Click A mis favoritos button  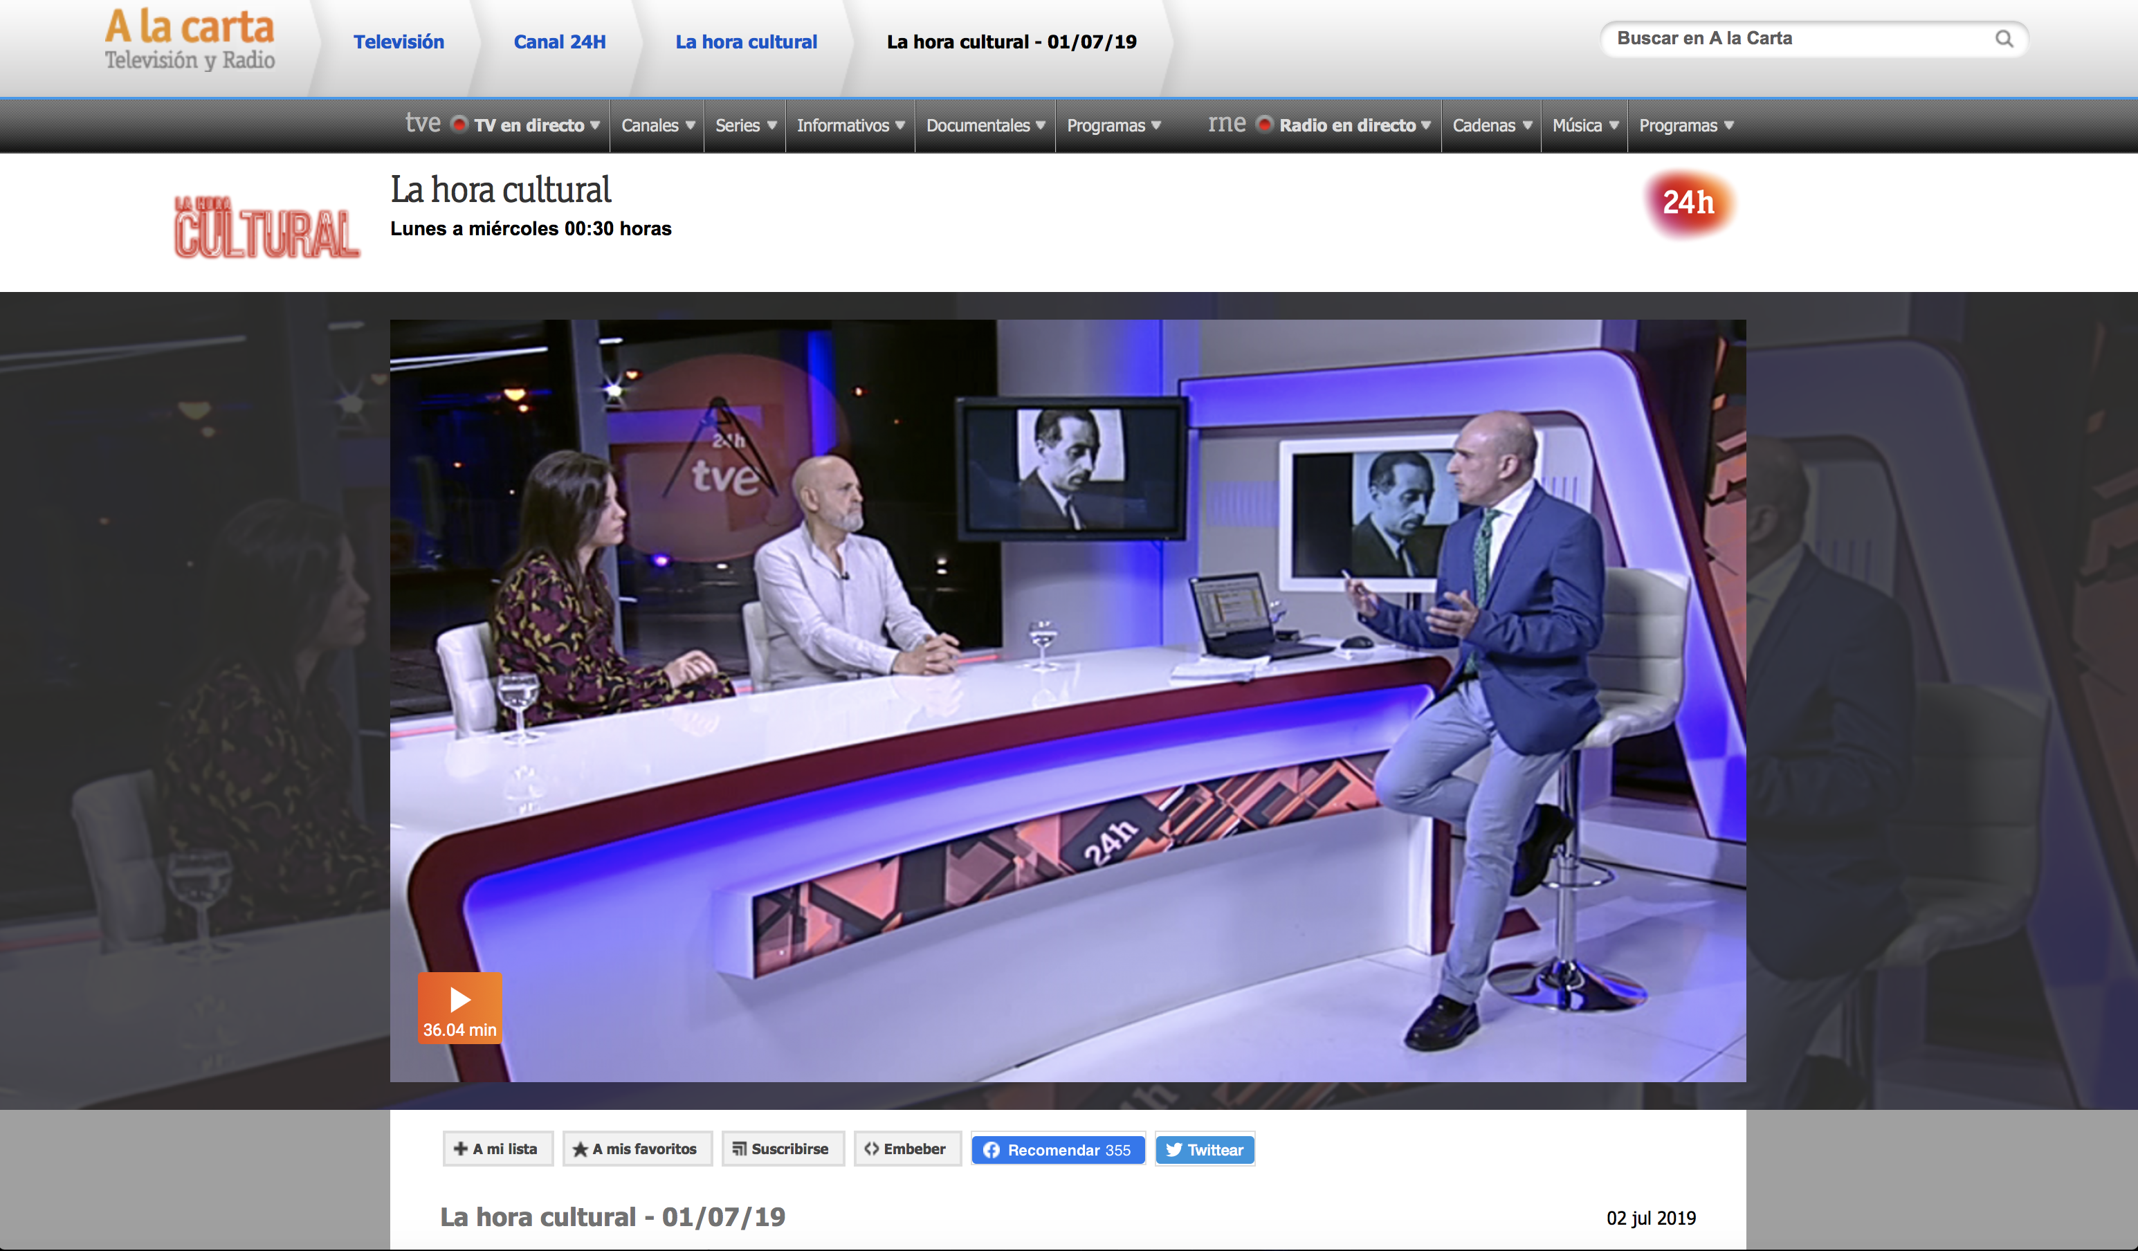tap(637, 1149)
